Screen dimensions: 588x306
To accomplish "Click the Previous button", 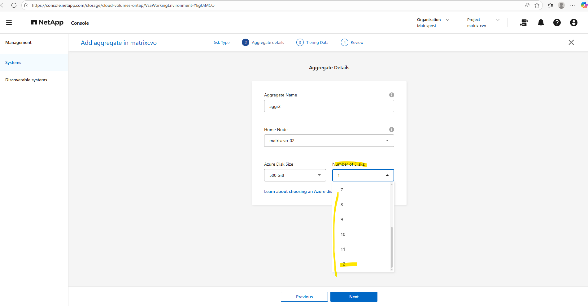I will [x=304, y=297].
